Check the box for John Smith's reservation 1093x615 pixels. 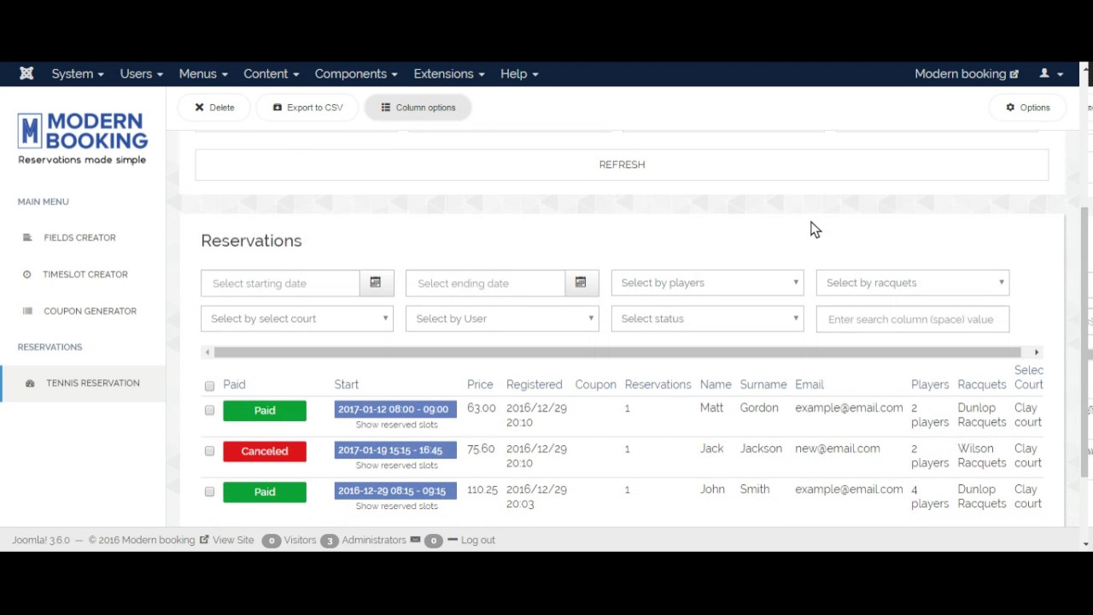pos(209,492)
